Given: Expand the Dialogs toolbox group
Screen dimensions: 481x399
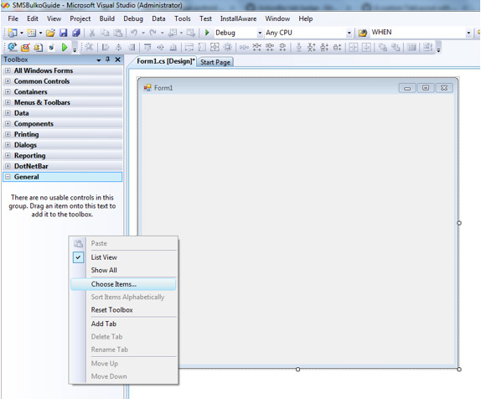Looking at the screenshot, I should [x=8, y=145].
